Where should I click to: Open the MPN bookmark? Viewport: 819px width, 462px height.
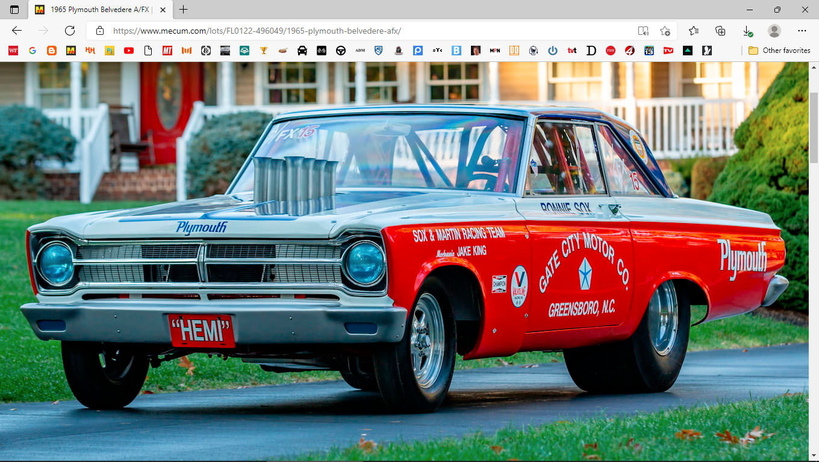click(x=495, y=51)
